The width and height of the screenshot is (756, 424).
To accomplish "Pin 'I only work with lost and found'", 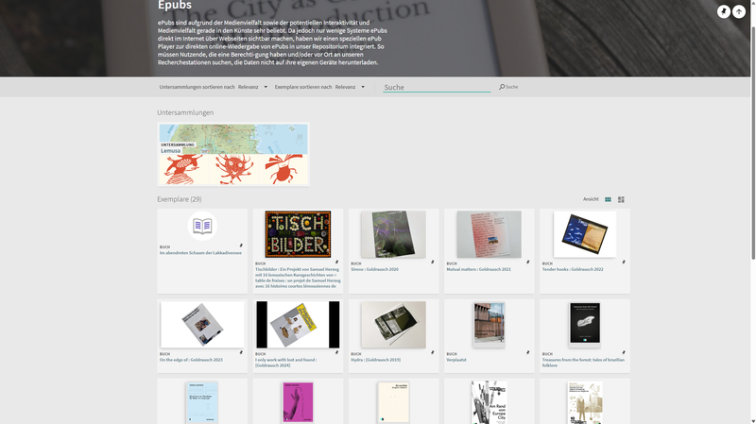I will tap(336, 352).
